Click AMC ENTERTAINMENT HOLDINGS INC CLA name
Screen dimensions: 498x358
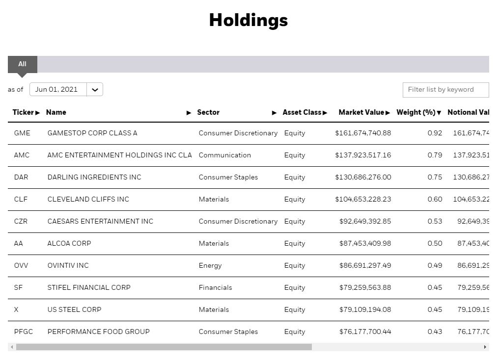[119, 155]
